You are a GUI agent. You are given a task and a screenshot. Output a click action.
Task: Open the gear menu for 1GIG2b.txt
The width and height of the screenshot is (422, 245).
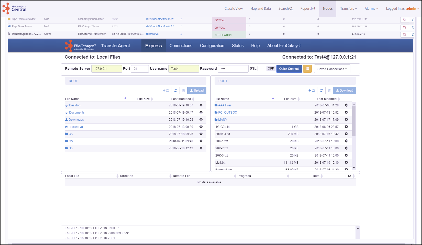click(x=346, y=127)
